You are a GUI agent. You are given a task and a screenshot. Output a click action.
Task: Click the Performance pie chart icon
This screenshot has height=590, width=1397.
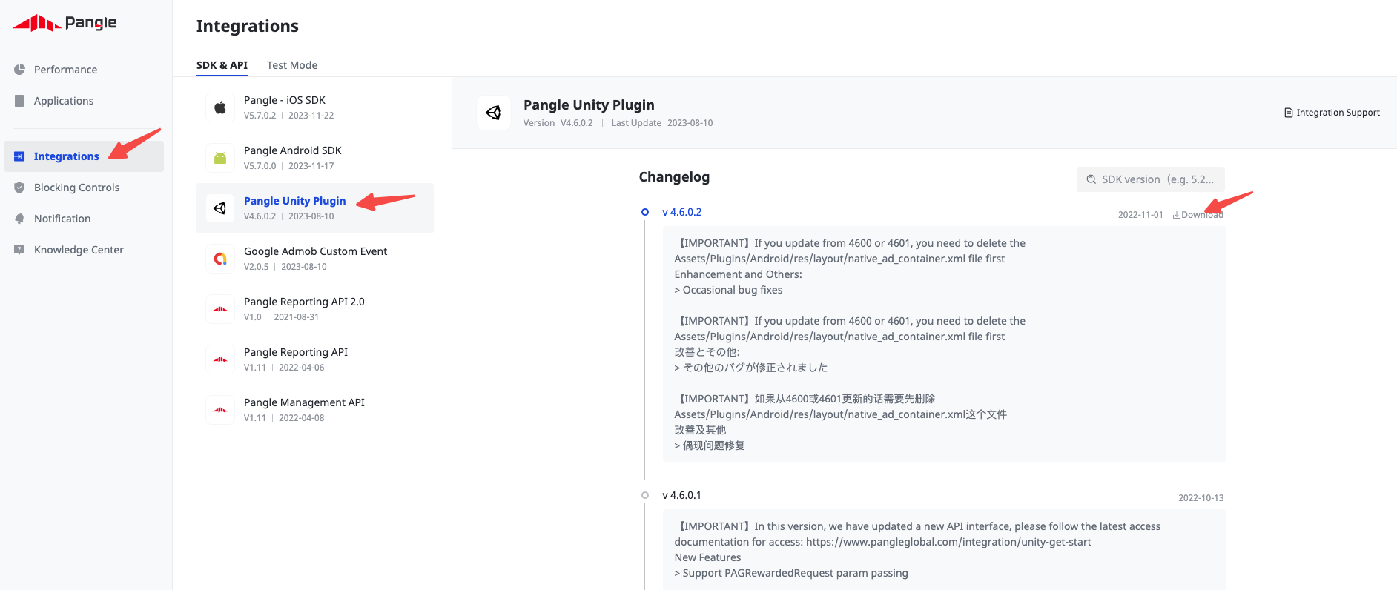tap(19, 69)
